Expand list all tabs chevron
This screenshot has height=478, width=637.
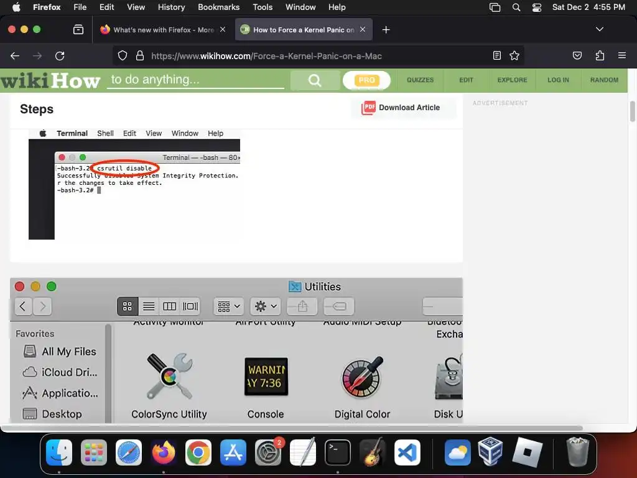click(x=599, y=29)
